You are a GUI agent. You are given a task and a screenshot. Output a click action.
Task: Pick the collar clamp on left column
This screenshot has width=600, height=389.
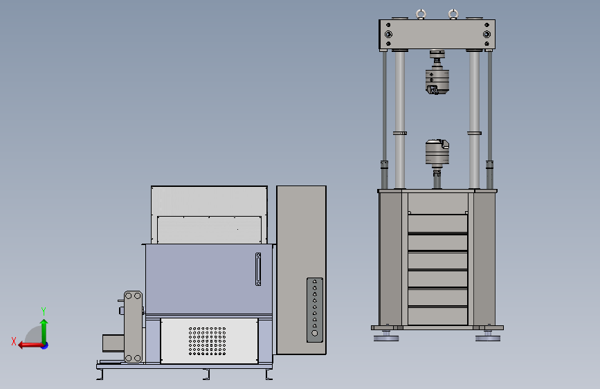(x=400, y=133)
